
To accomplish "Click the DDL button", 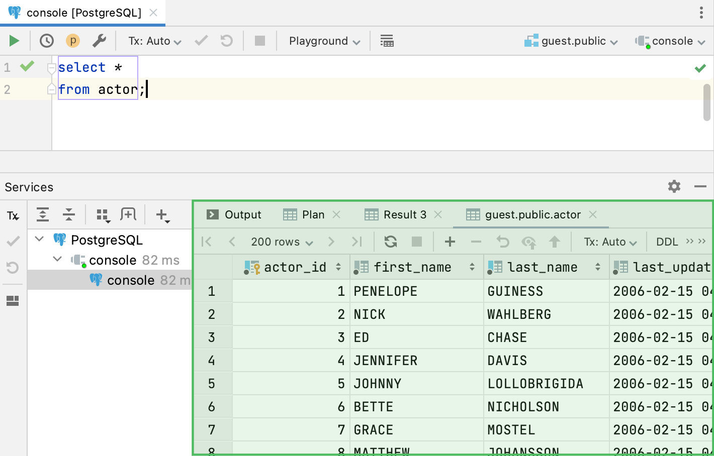I will (x=667, y=242).
